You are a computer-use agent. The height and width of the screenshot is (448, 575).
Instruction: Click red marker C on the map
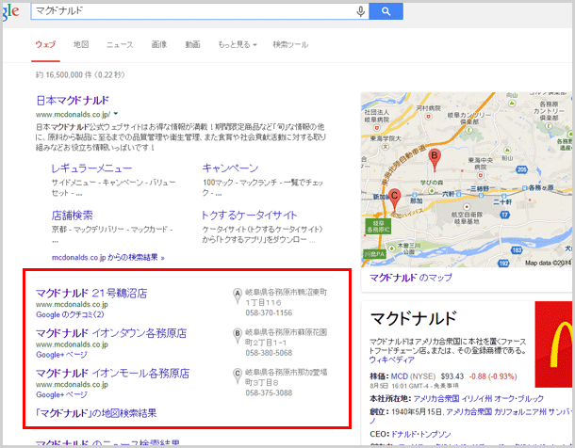tap(394, 200)
